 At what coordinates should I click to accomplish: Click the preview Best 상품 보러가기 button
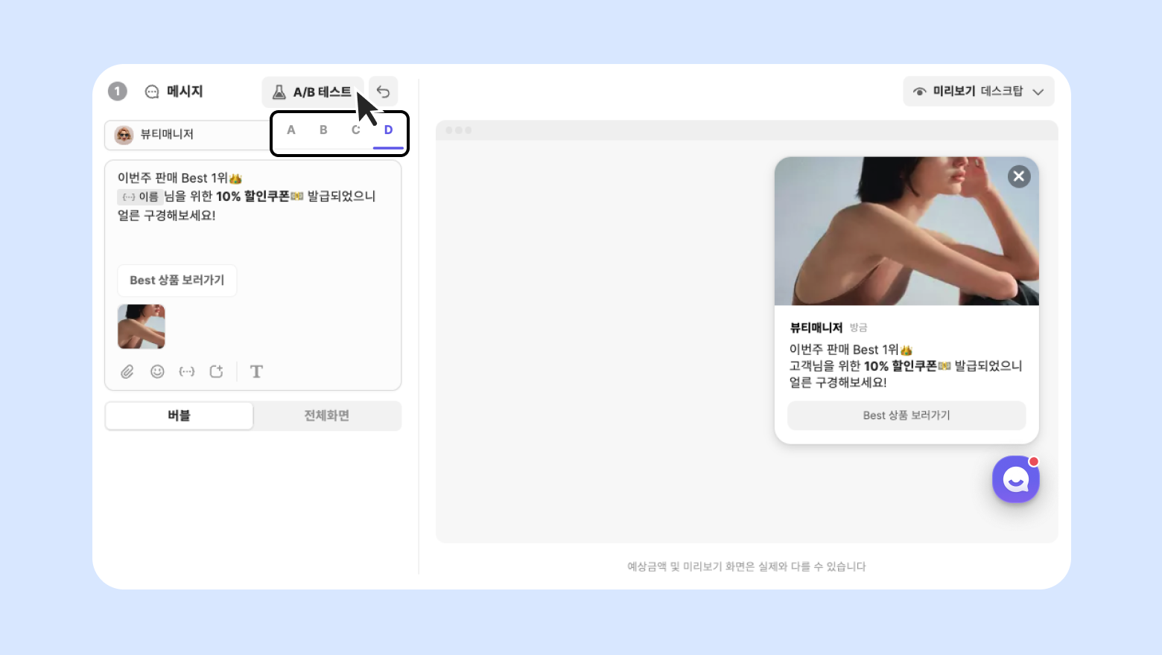click(x=907, y=415)
